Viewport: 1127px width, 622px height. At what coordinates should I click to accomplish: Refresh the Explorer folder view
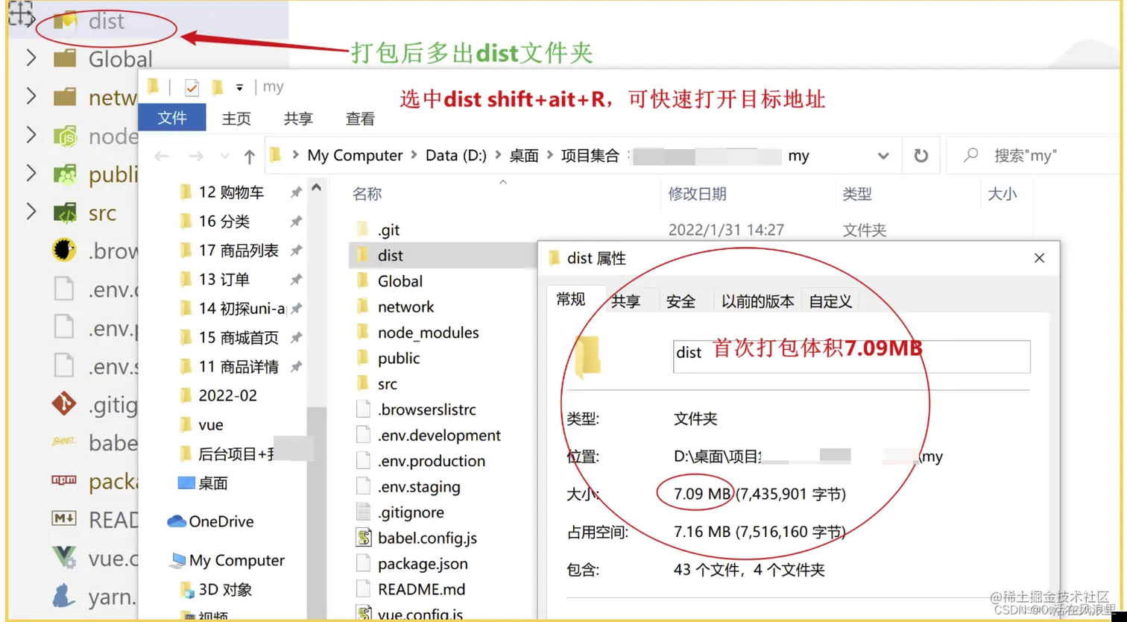tap(921, 156)
